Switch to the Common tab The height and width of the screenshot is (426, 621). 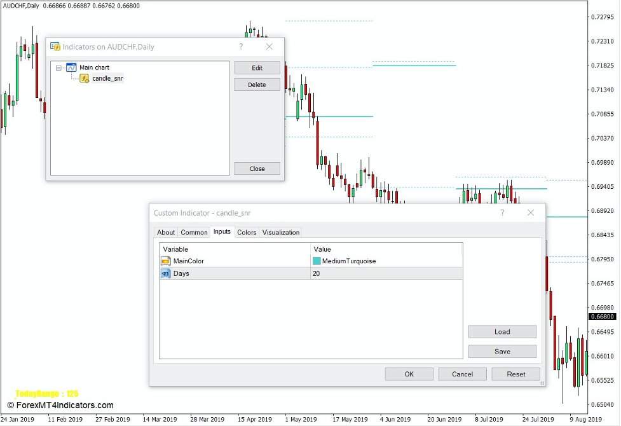(x=193, y=232)
